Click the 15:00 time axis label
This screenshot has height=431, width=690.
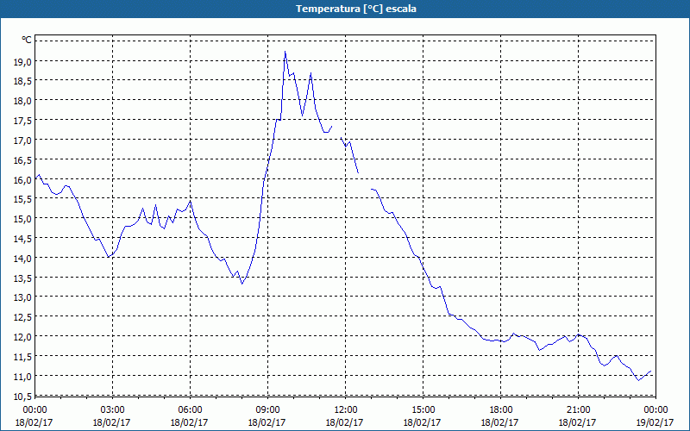click(x=422, y=410)
